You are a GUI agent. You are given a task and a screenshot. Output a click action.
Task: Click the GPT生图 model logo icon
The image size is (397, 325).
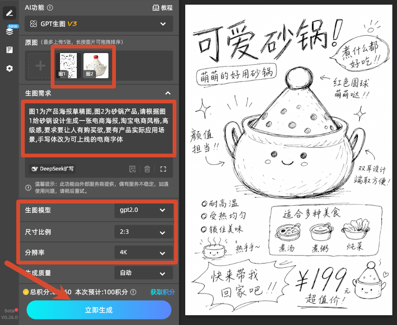(x=34, y=24)
